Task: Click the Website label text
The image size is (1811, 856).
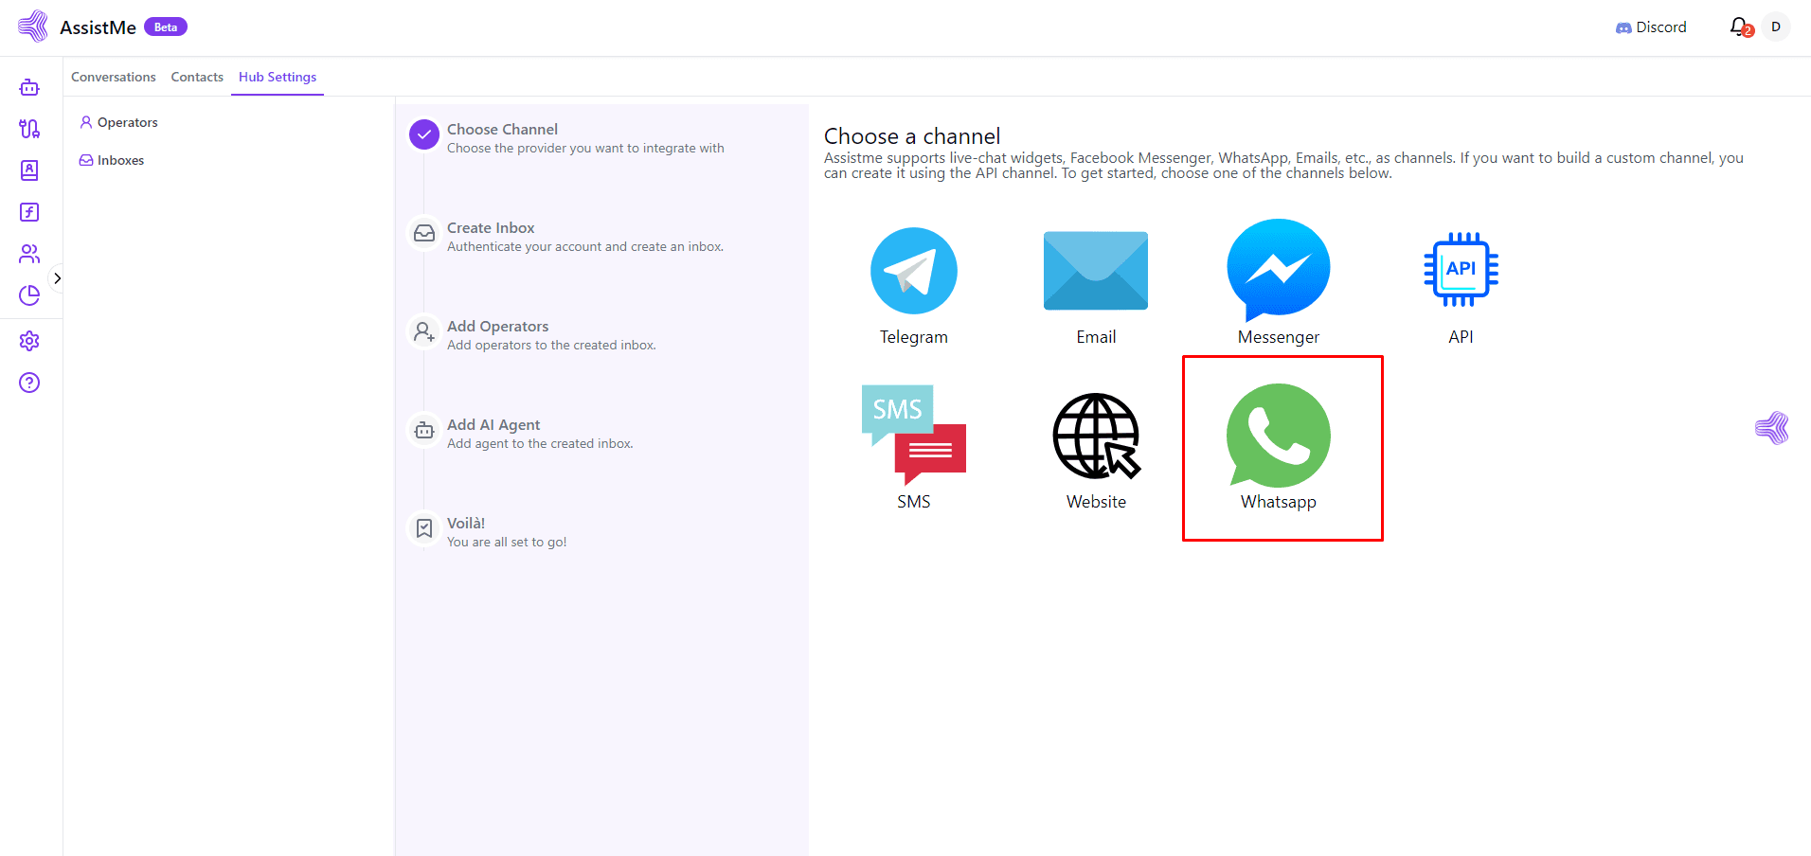Action: 1096,502
